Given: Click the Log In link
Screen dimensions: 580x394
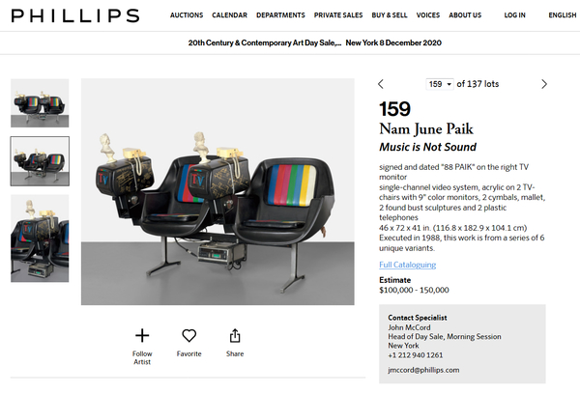Looking at the screenshot, I should click(x=514, y=15).
